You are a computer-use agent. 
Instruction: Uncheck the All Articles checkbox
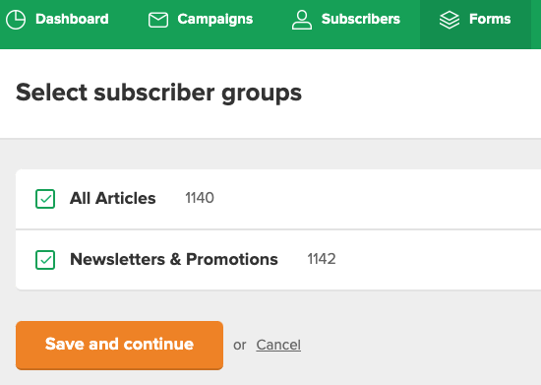[45, 199]
